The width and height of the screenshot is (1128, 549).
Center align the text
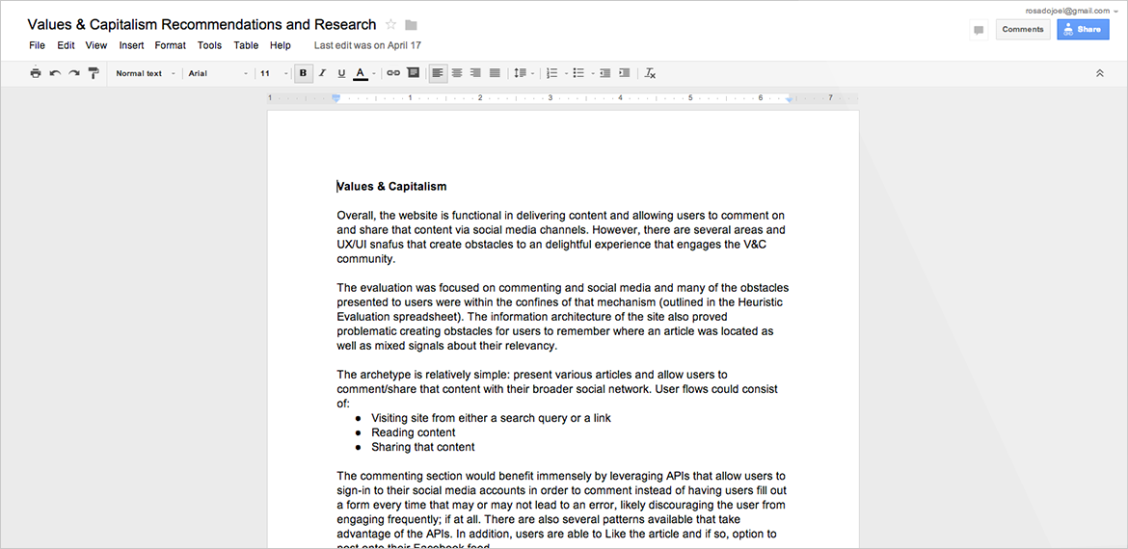pyautogui.click(x=457, y=73)
